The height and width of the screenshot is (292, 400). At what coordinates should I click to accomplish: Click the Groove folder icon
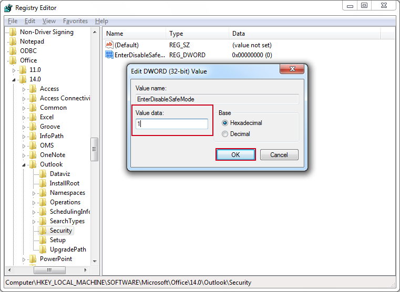[33, 127]
